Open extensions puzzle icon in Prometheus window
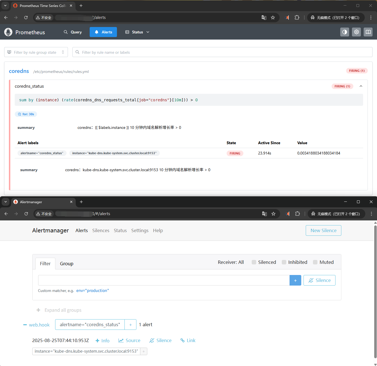Viewport: 377px width, 366px height. coord(297,18)
